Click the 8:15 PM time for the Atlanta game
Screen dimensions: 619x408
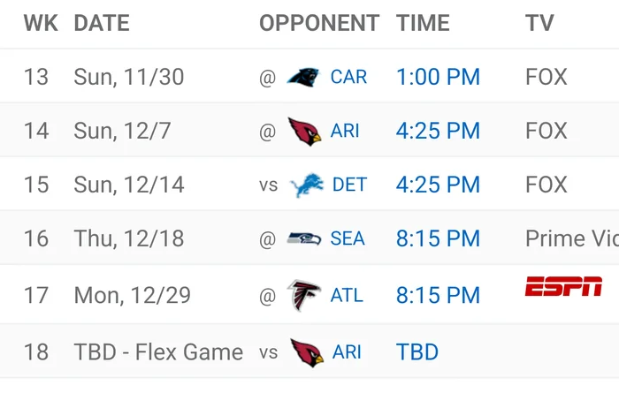pyautogui.click(x=438, y=295)
